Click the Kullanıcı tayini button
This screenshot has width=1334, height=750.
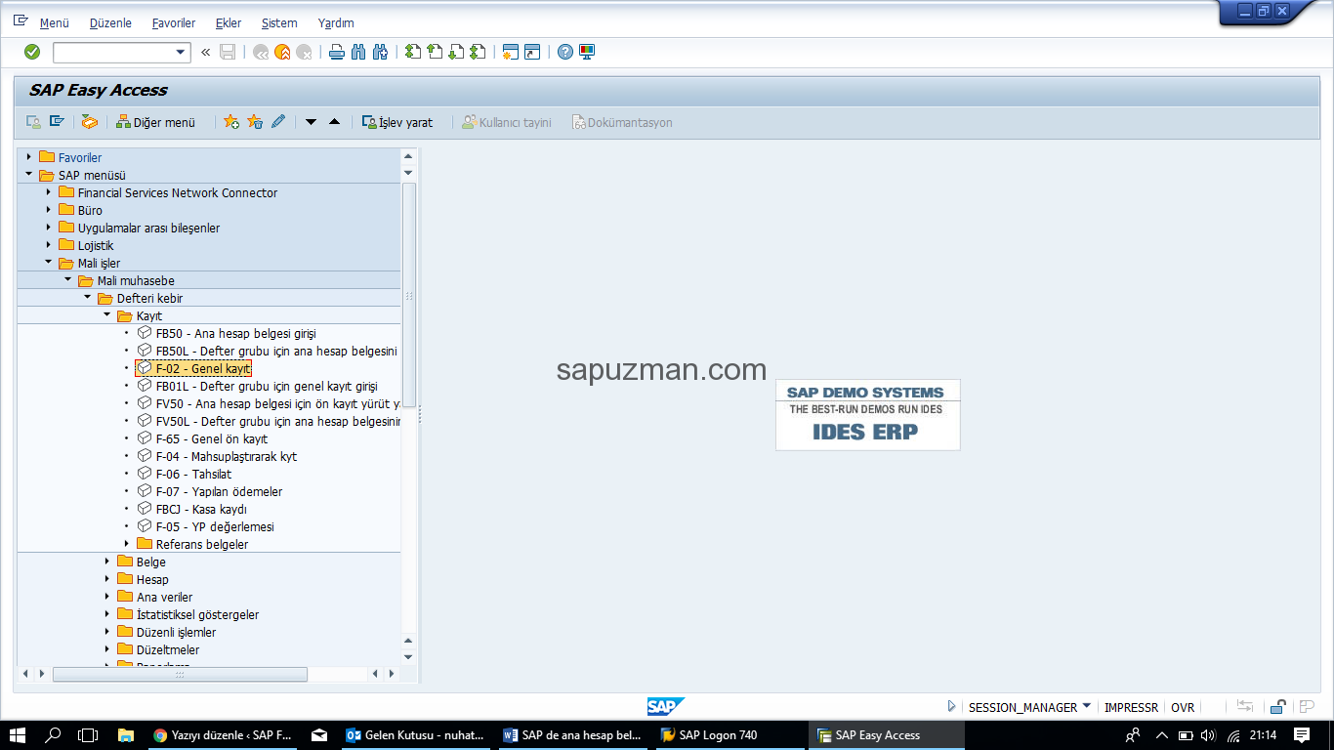point(507,122)
